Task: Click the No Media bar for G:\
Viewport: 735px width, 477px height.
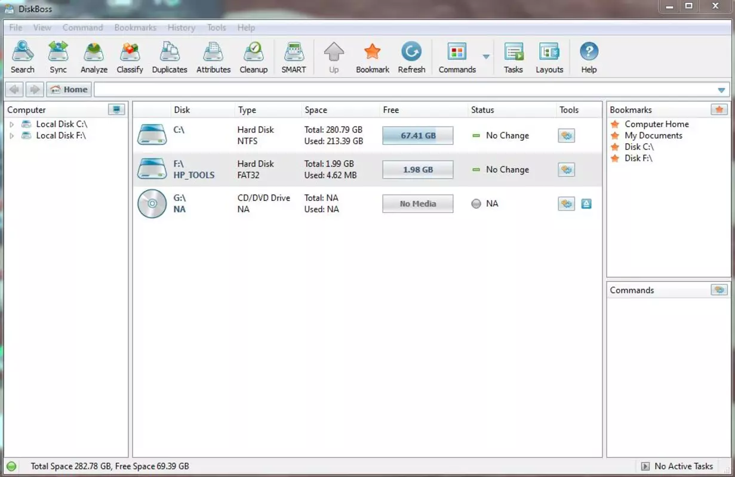Action: 418,204
